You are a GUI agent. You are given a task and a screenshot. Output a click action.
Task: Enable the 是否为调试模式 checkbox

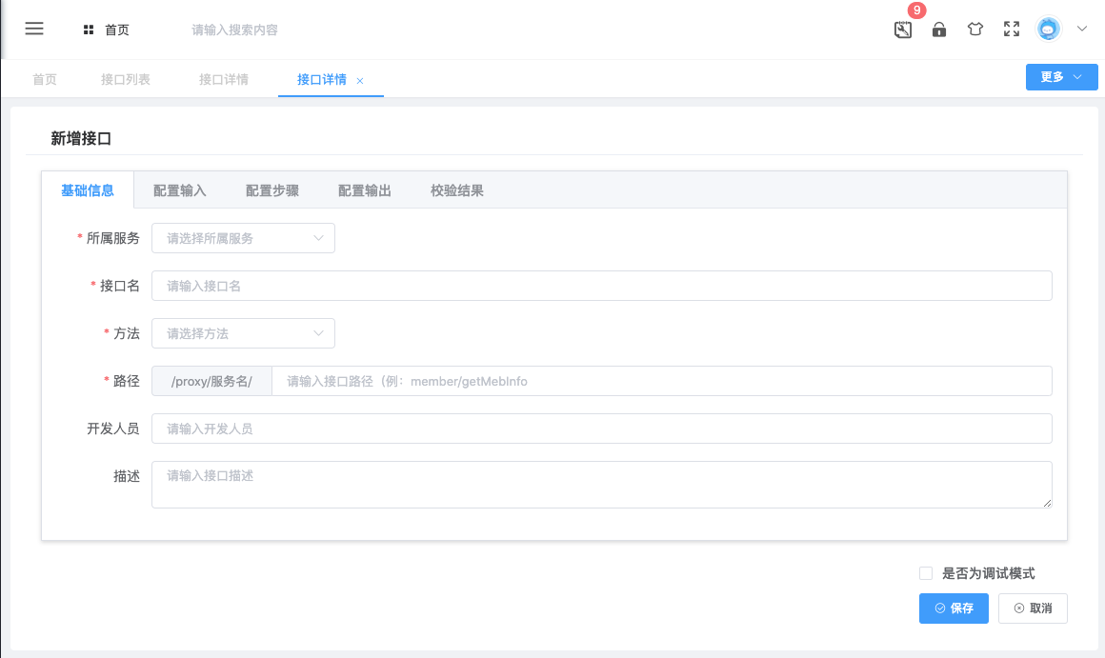[x=926, y=573]
